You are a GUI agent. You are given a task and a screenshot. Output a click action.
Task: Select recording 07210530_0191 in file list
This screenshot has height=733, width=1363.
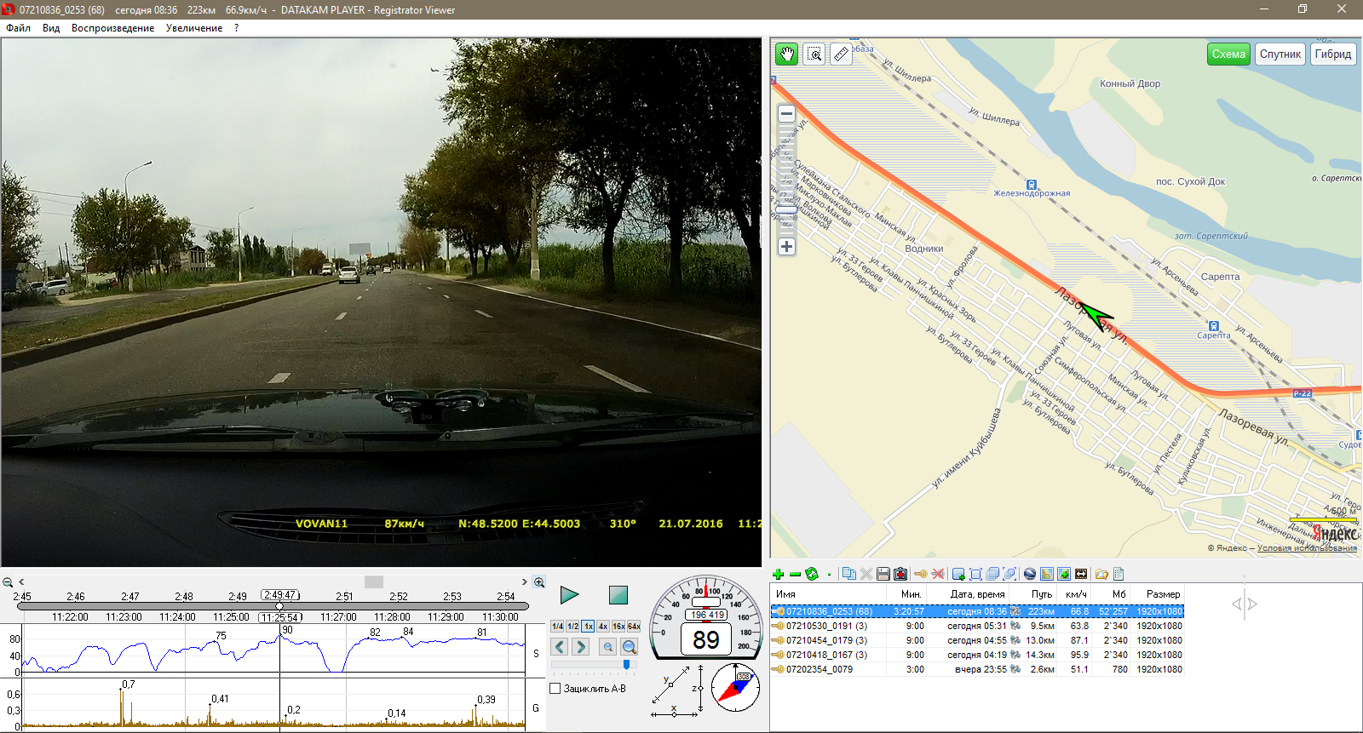coord(826,626)
